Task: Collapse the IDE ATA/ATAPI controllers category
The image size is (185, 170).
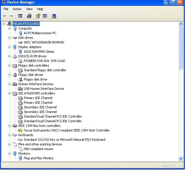Action: click(x=10, y=93)
